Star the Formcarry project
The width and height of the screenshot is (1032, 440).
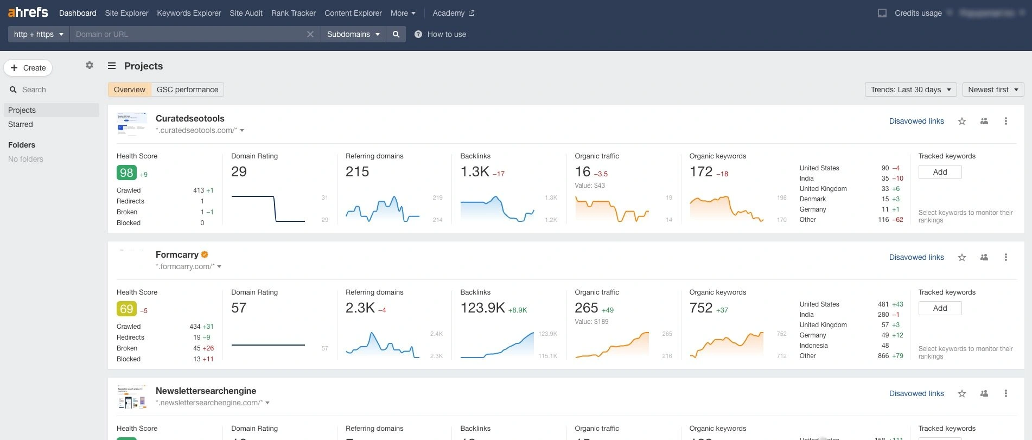click(x=962, y=257)
